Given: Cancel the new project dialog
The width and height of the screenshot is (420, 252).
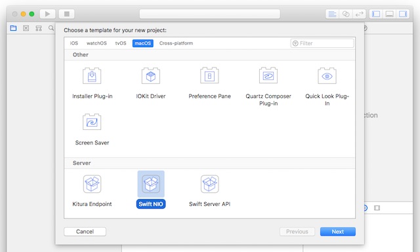Looking at the screenshot, I should 85,232.
